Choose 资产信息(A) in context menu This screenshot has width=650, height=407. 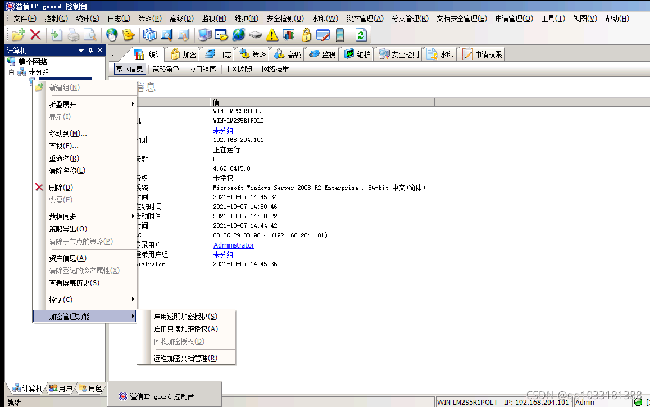tap(84, 258)
